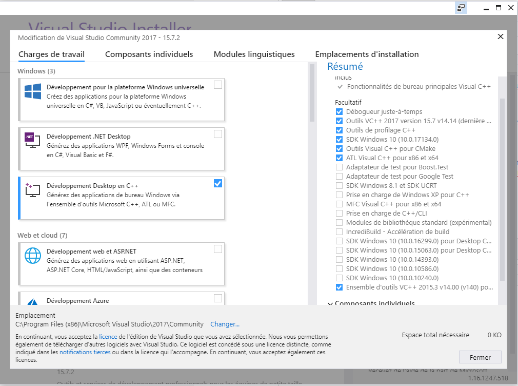Check SDK Windows 10 (10.0.16299.0) pour Desktop

tap(339, 241)
